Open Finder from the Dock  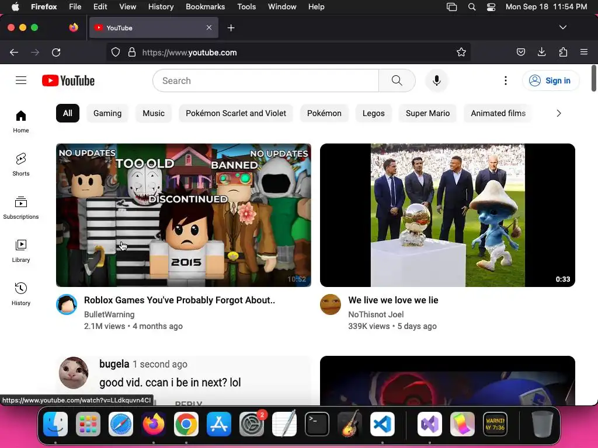click(55, 424)
